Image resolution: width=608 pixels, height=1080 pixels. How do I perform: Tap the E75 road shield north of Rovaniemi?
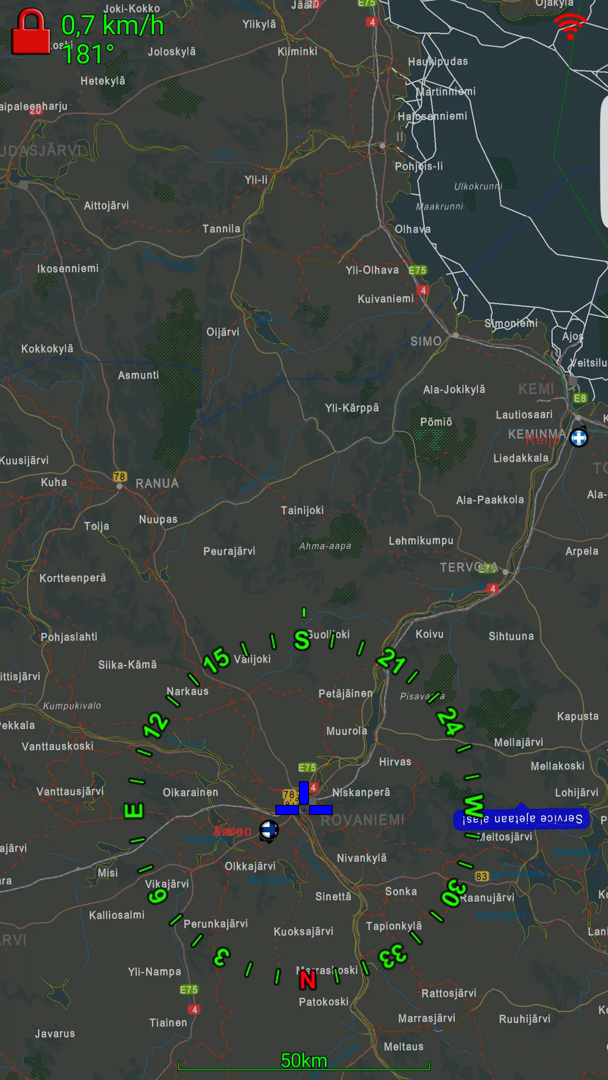coord(307,767)
